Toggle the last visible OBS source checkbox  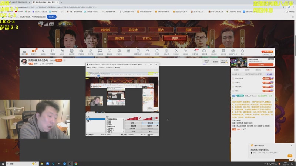107,132
